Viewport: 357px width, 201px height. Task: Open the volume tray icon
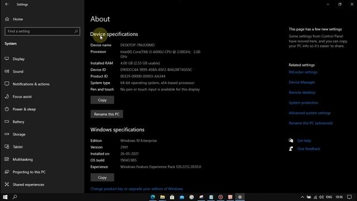pyautogui.click(x=321, y=197)
